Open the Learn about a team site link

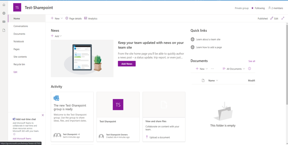[x=208, y=40]
